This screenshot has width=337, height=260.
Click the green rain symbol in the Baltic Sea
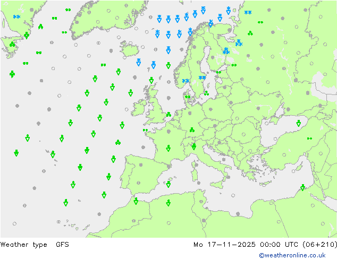pos(206,93)
